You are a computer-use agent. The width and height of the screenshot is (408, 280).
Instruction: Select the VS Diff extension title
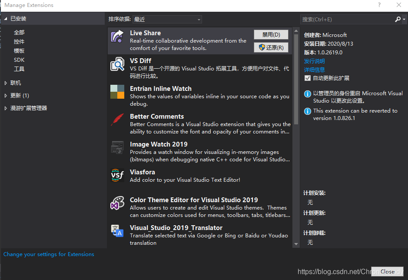pyautogui.click(x=140, y=61)
